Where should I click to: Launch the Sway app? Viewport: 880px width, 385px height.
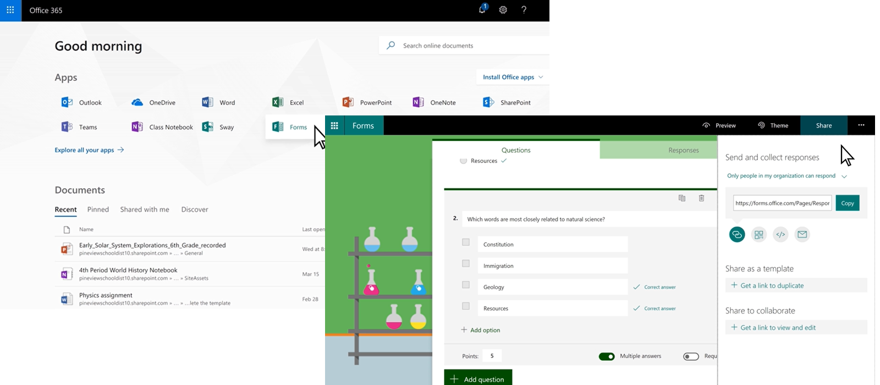pyautogui.click(x=218, y=127)
